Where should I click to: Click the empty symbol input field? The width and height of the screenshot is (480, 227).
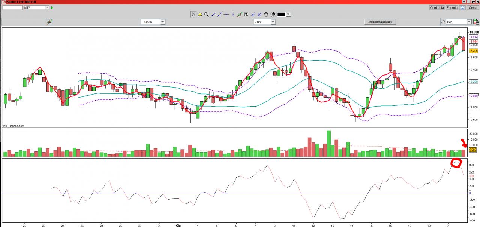click(12, 7)
